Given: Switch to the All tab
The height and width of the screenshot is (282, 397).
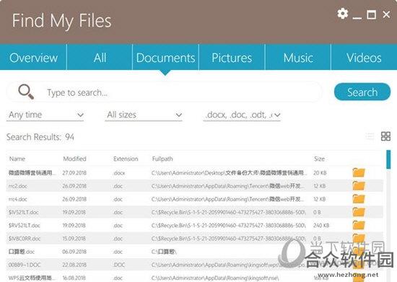Looking at the screenshot, I should (x=100, y=58).
